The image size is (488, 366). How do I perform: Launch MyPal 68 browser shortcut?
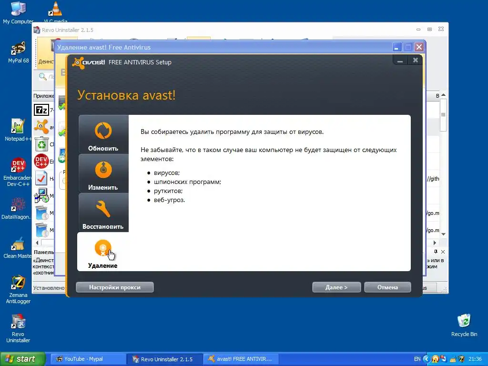[x=19, y=52]
